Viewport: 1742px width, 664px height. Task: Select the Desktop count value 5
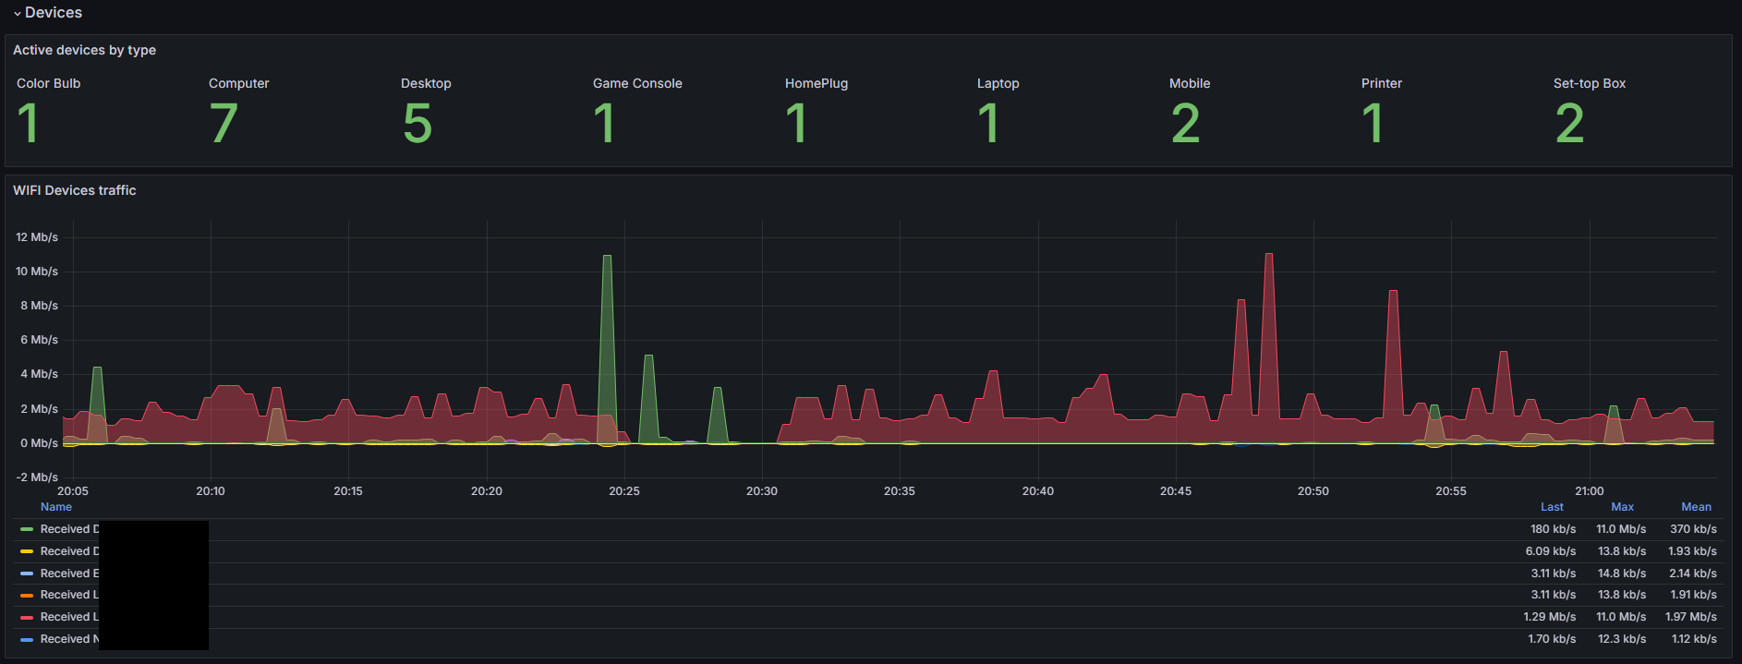[x=417, y=123]
